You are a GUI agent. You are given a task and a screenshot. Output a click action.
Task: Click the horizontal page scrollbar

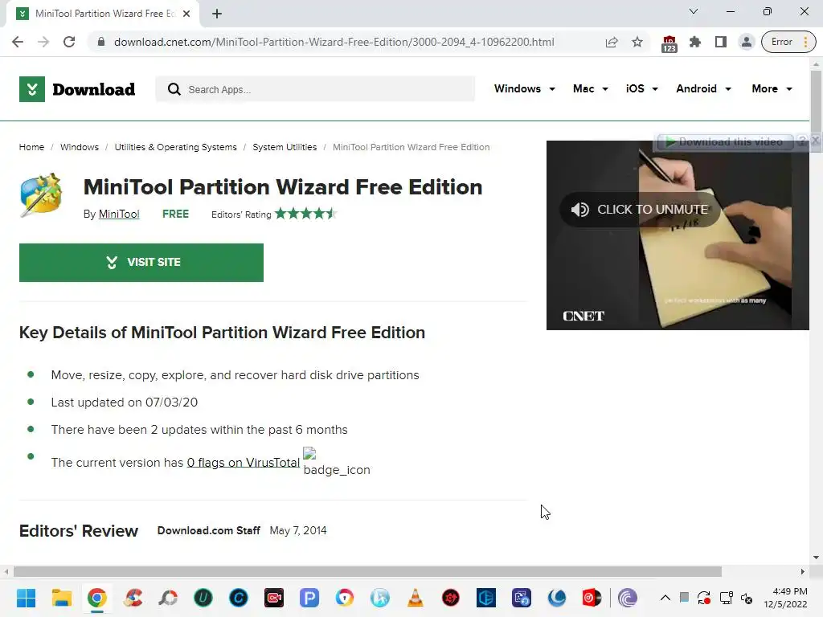point(367,571)
